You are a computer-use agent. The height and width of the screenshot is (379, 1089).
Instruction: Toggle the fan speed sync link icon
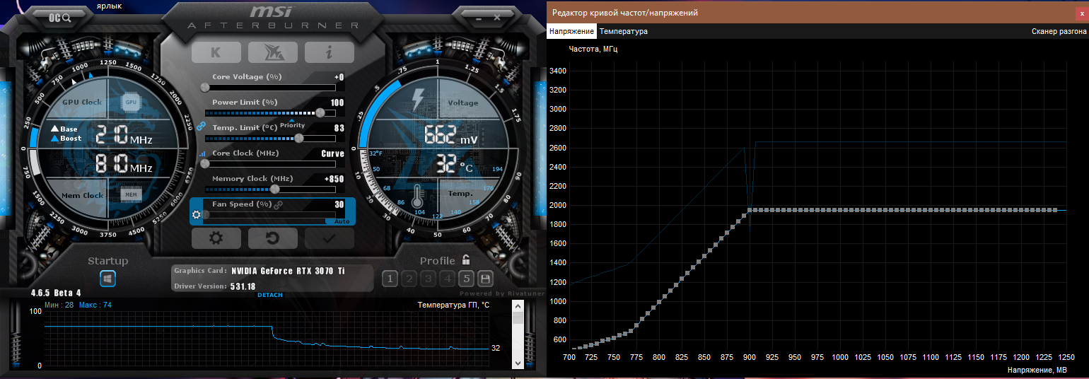[x=279, y=204]
